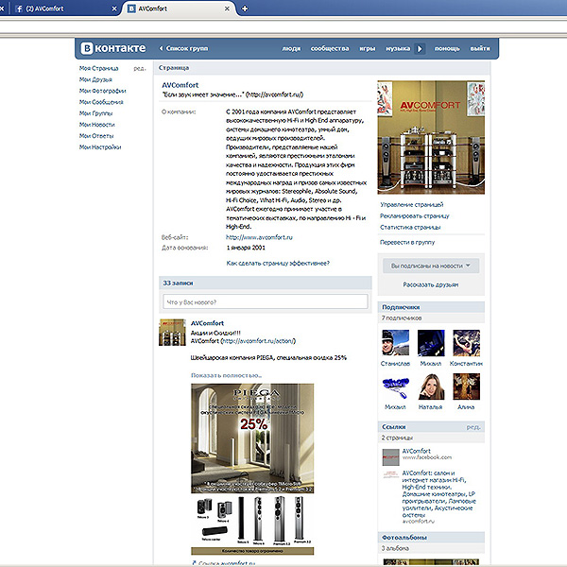This screenshot has height=567, width=567.
Task: Click Рассказать друзьям
Action: click(x=431, y=284)
